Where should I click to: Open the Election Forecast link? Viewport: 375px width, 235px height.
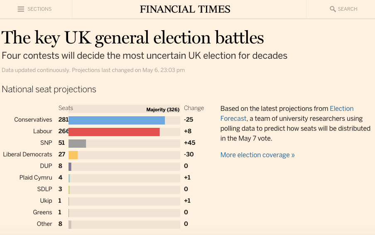coord(341,109)
